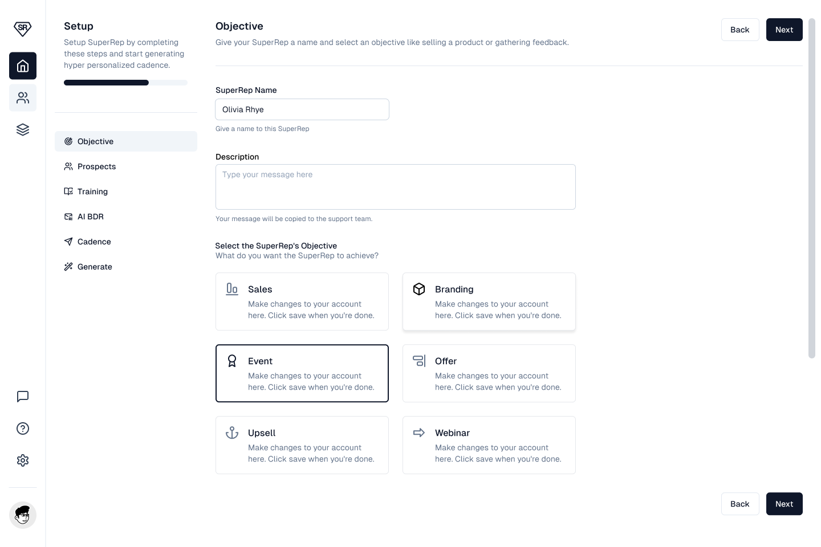Click the SuperRep diamond logo icon
Image resolution: width=821 pixels, height=547 pixels.
23,28
